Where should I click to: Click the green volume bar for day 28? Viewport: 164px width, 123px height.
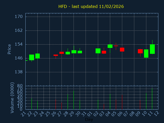click(68, 102)
